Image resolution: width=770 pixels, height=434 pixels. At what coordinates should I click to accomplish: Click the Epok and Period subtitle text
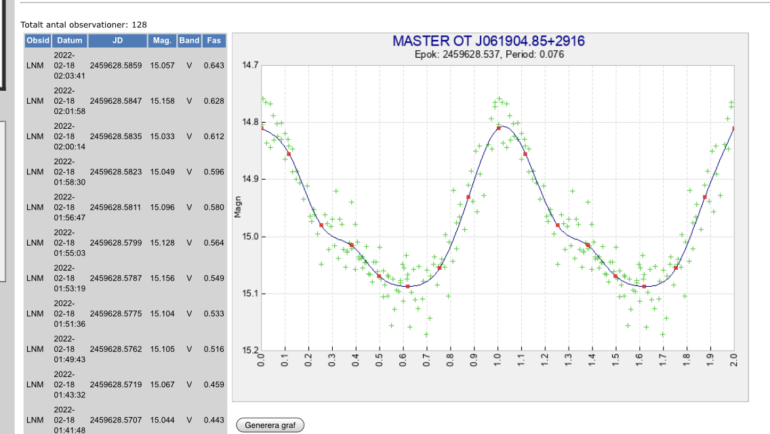coord(489,54)
